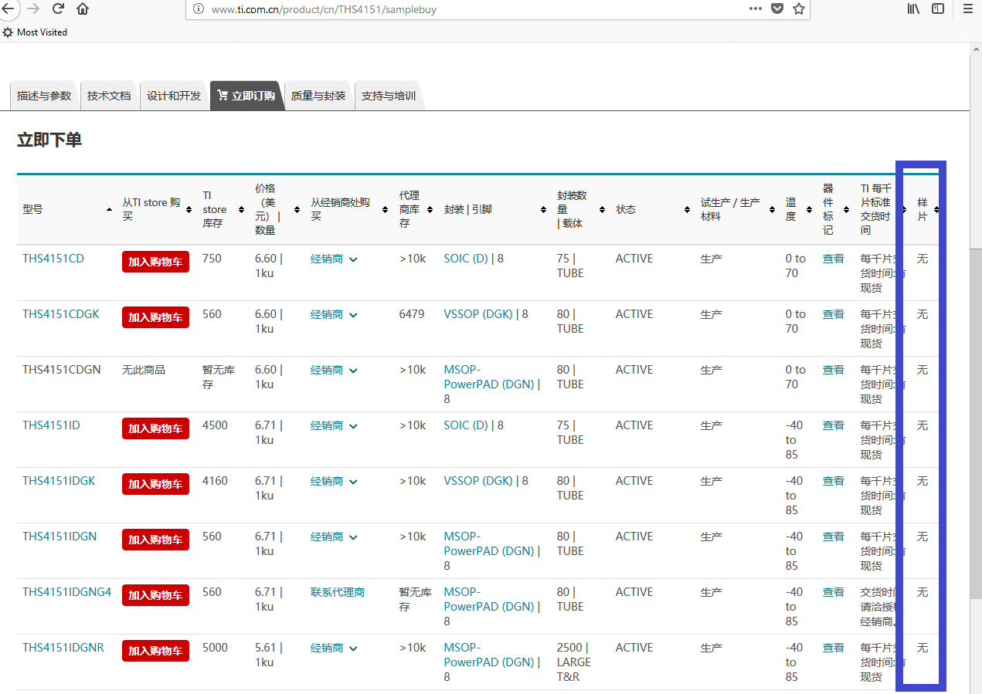Open THS4151CD part number link
Image resolution: width=982 pixels, height=694 pixels.
coord(53,259)
